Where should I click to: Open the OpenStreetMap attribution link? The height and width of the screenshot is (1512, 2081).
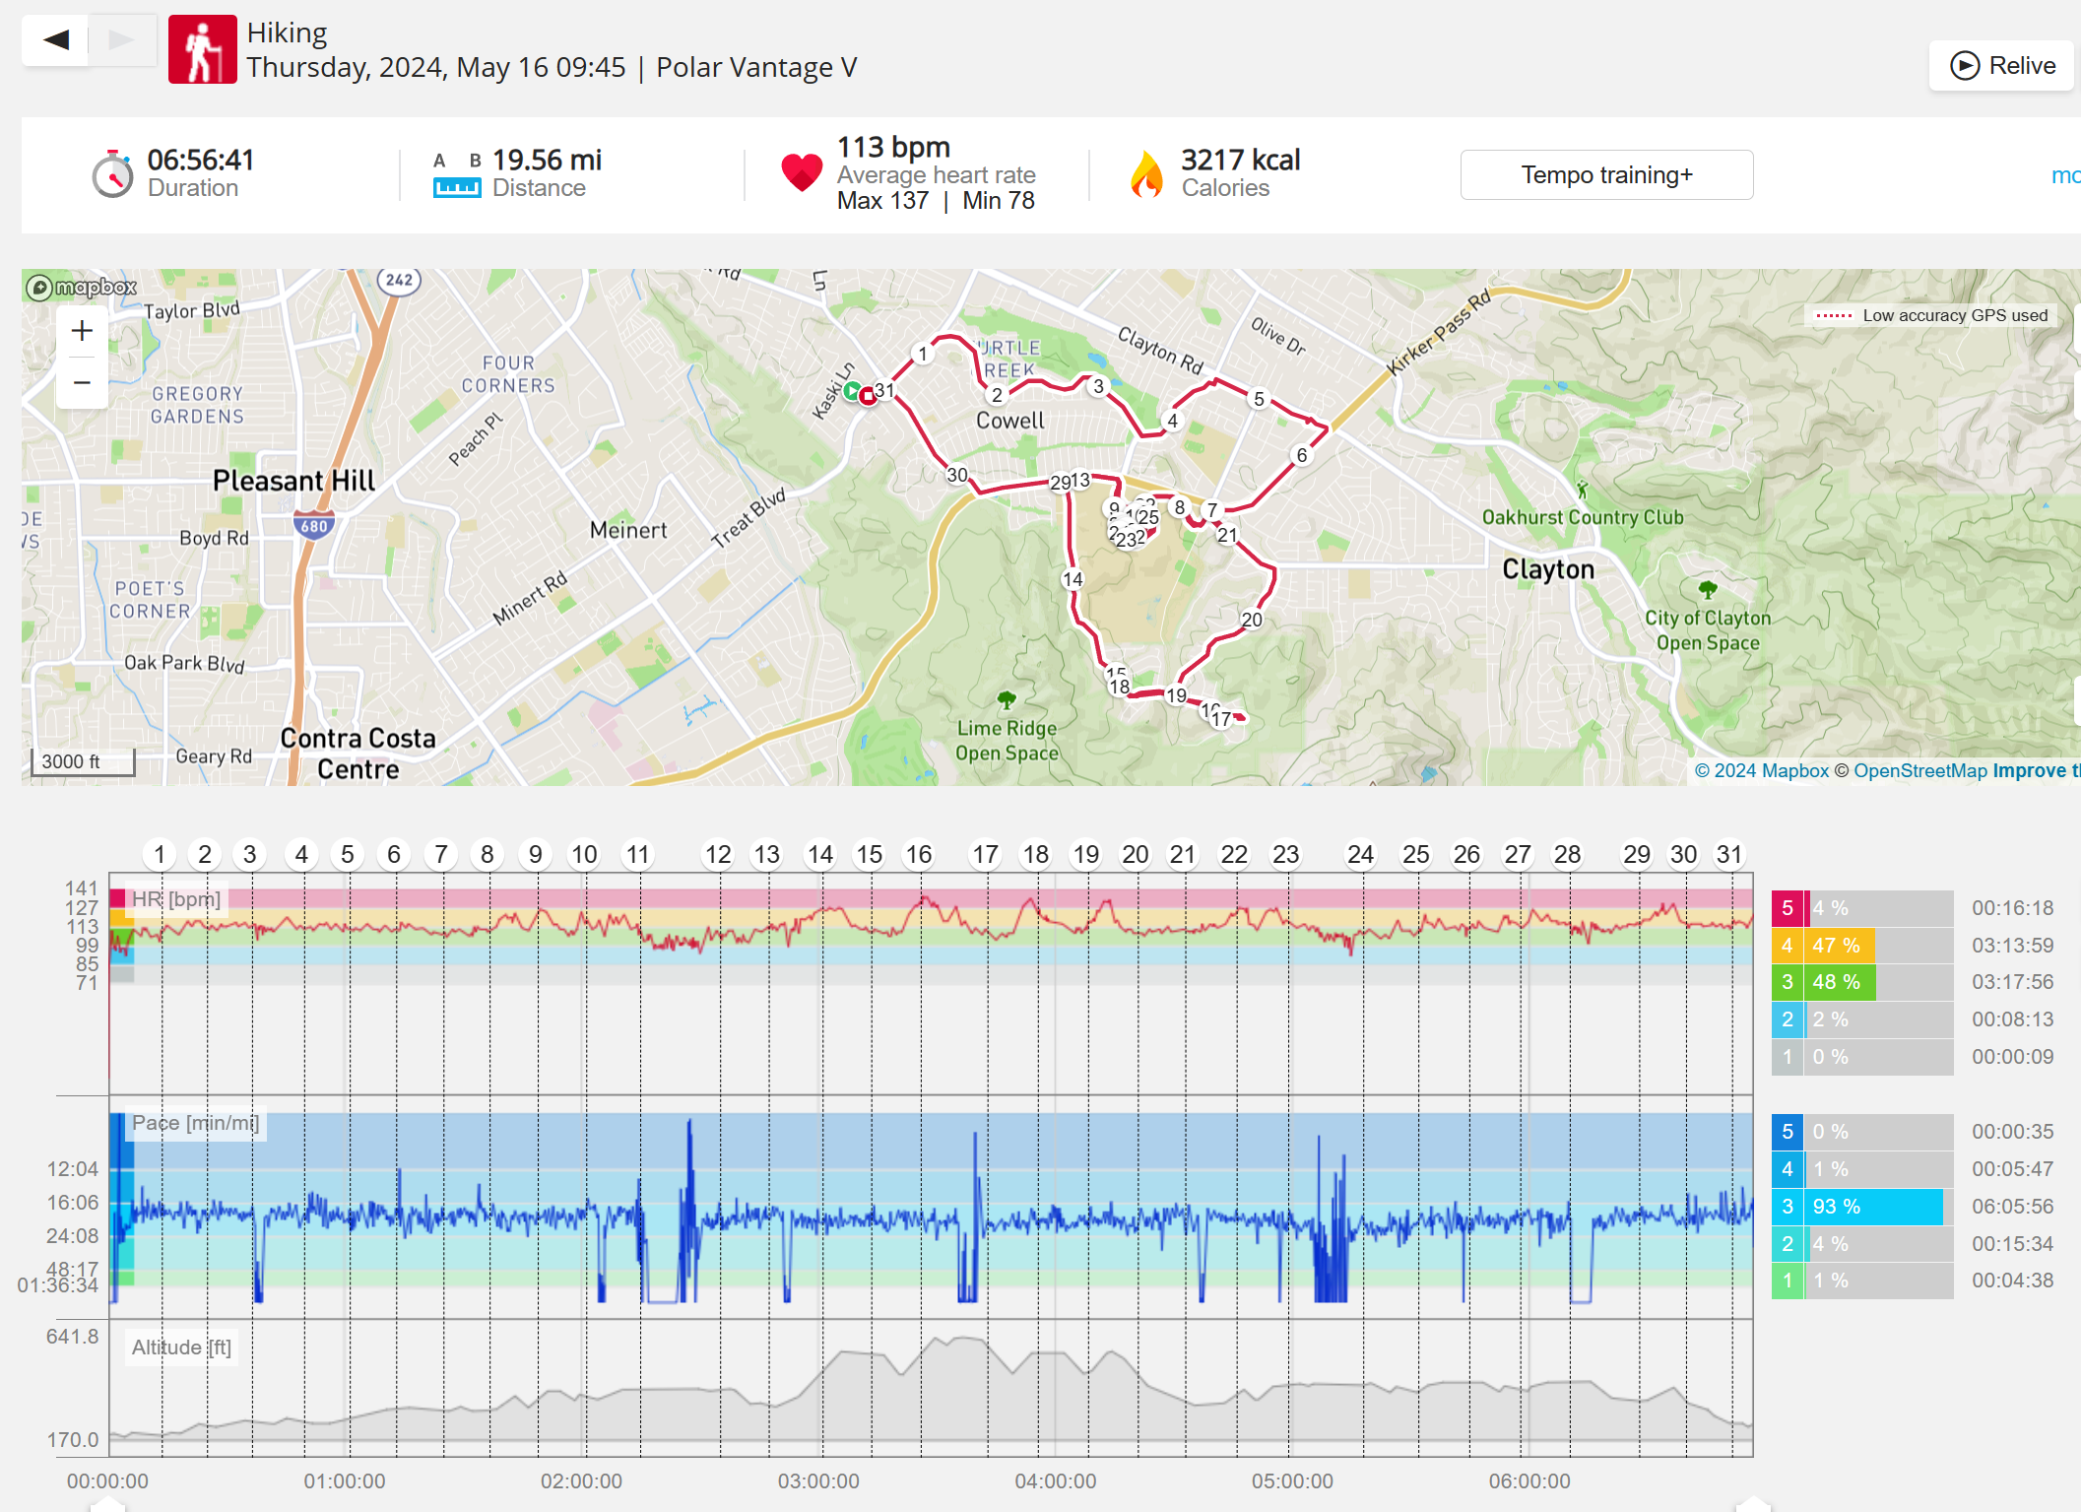click(1919, 770)
